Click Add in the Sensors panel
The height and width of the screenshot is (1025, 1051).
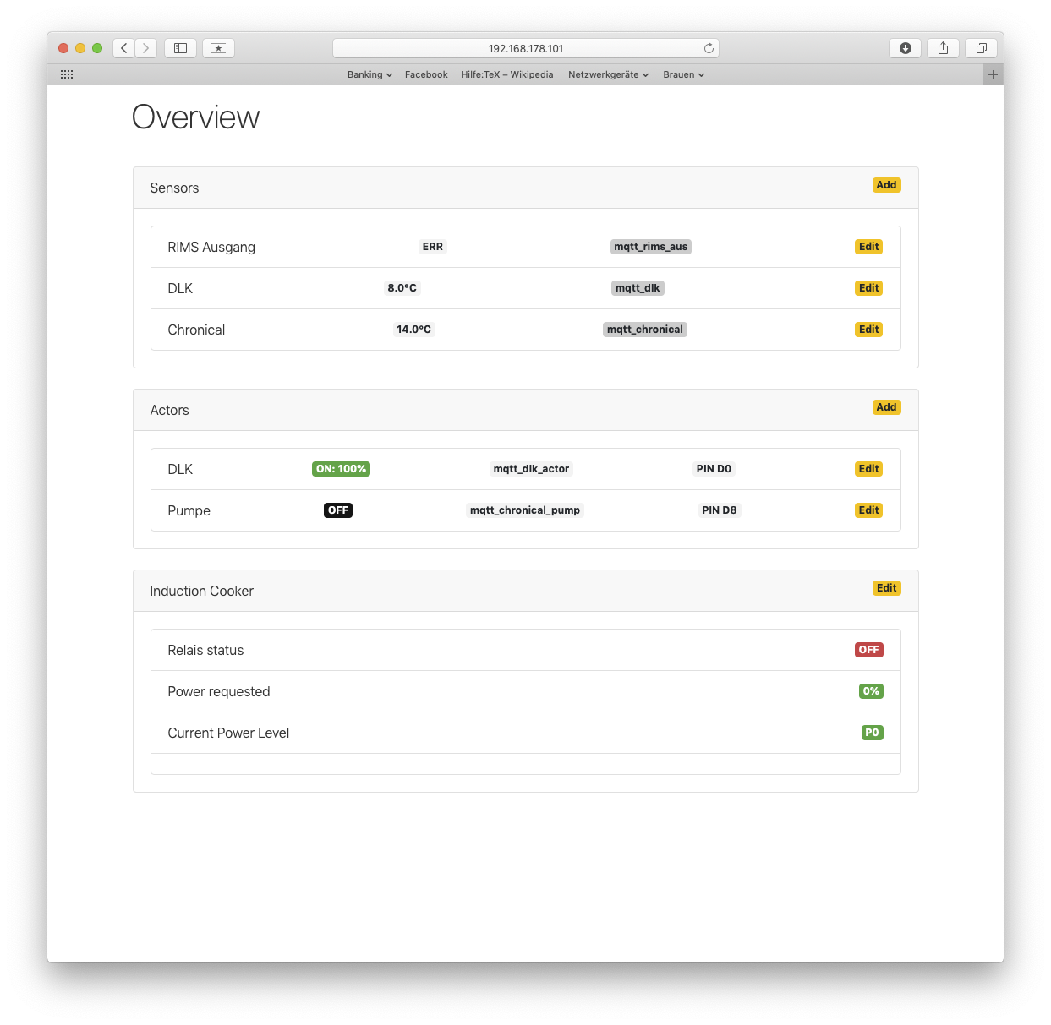coord(886,185)
